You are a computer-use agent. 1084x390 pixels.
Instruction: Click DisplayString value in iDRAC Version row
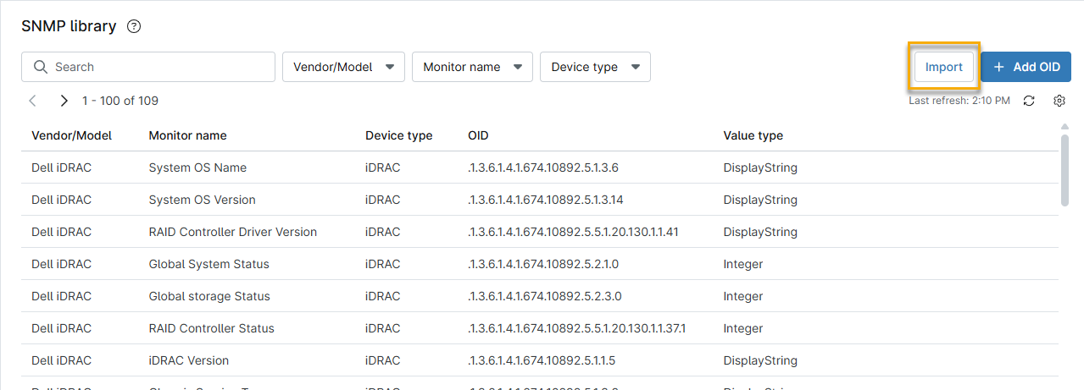coord(760,360)
